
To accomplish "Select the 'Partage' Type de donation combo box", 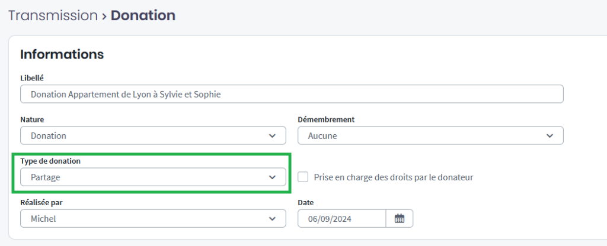I will point(142,177).
